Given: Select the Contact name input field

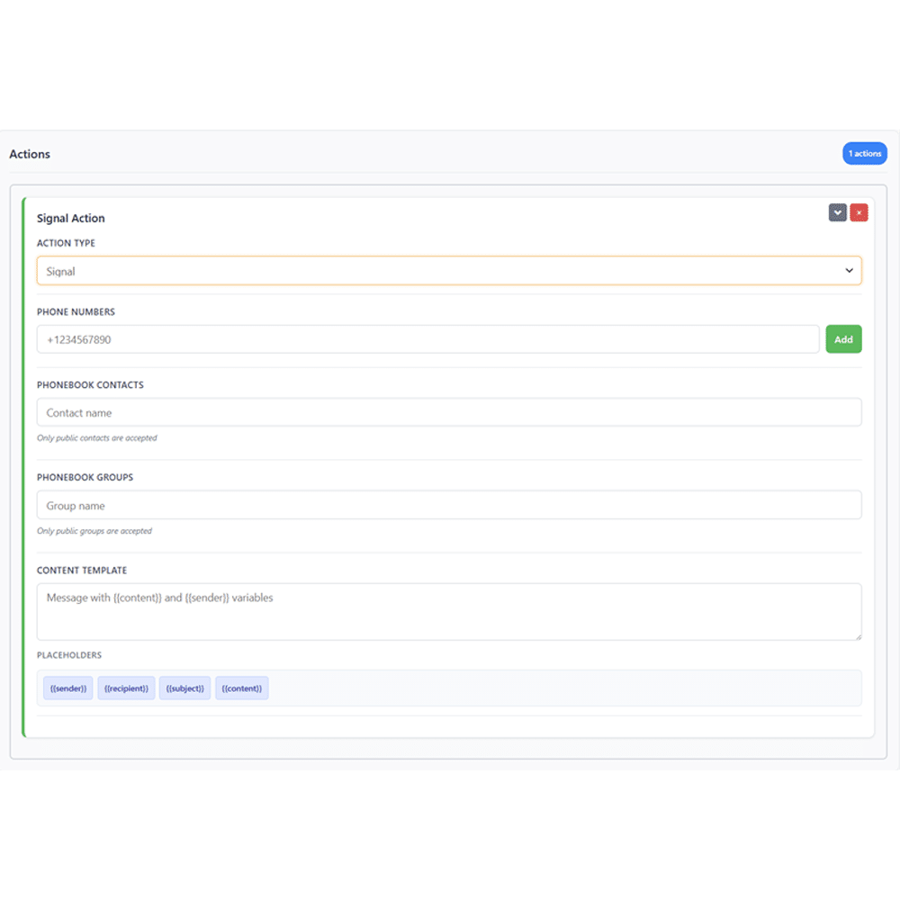Looking at the screenshot, I should pyautogui.click(x=449, y=412).
